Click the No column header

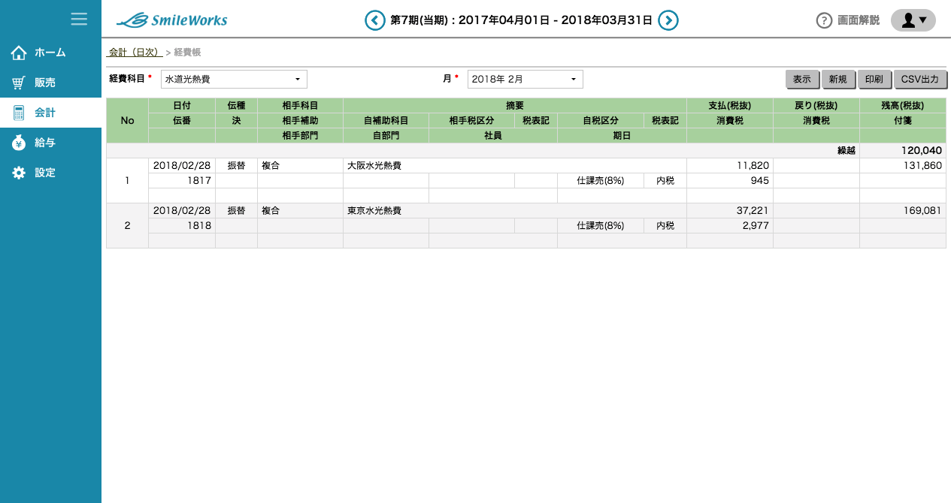(127, 120)
